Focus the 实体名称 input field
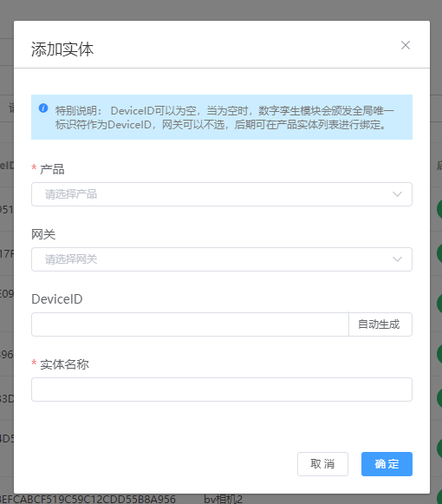Screen dimensions: 442x504 coord(222,389)
